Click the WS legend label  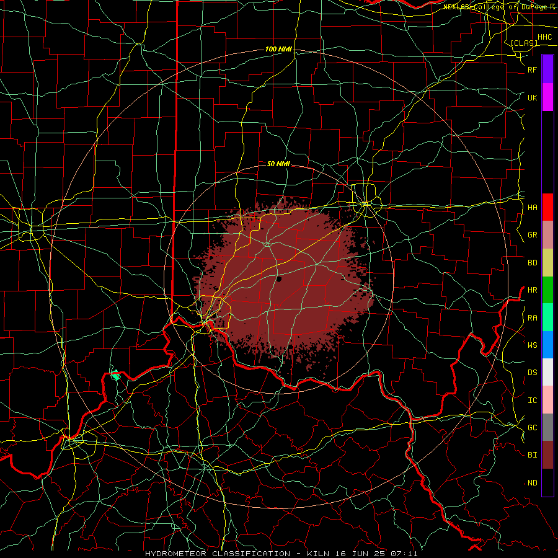coord(532,345)
